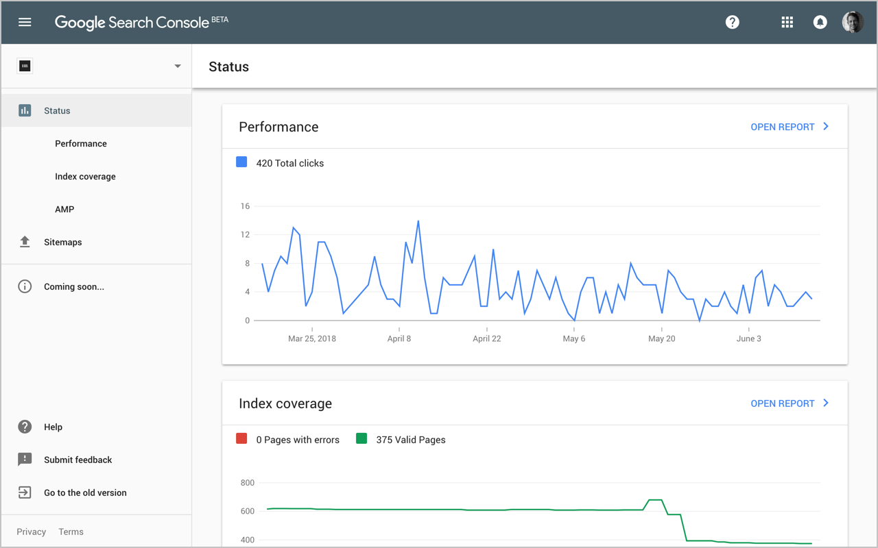The height and width of the screenshot is (548, 878).
Task: Open the Privacy link
Action: point(32,532)
